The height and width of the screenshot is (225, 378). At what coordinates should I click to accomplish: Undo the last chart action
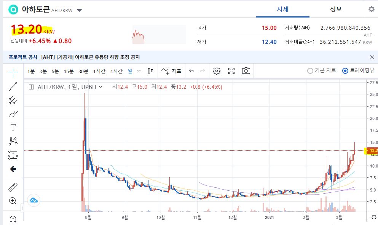pos(191,71)
